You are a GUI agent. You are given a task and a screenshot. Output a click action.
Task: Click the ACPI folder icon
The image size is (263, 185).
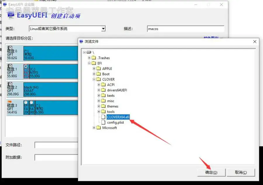coord(103,85)
